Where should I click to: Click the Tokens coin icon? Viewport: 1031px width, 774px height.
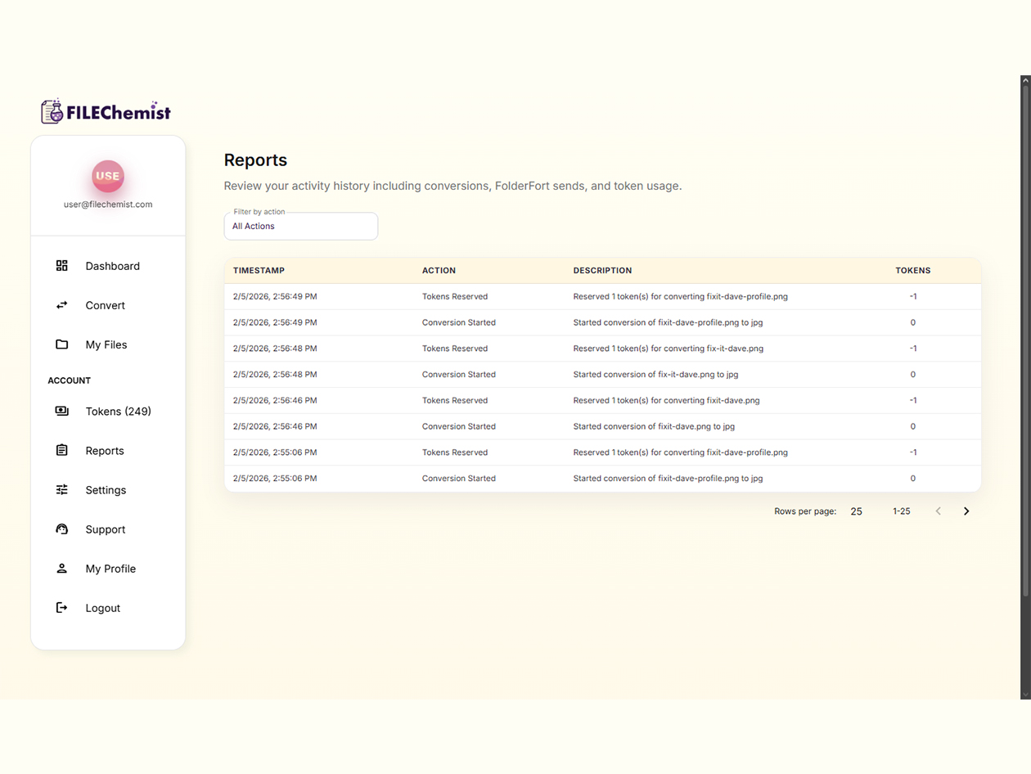click(x=61, y=411)
